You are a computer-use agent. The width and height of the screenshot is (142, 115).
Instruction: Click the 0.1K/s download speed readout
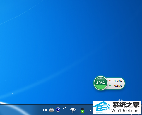point(118,86)
